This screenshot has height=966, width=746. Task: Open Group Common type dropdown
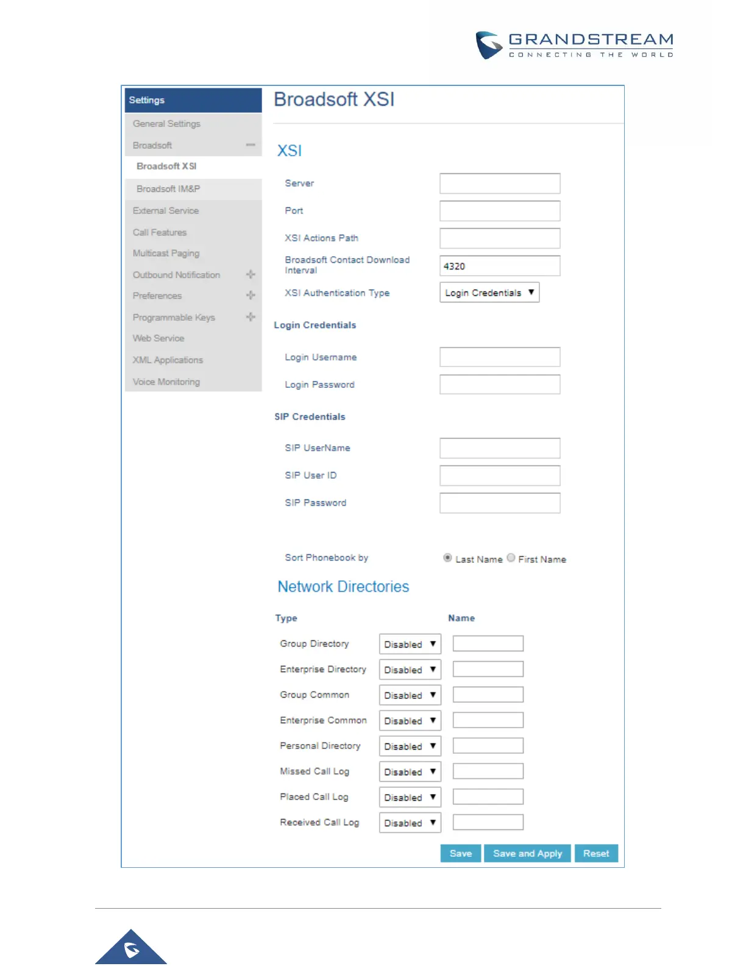(x=410, y=695)
